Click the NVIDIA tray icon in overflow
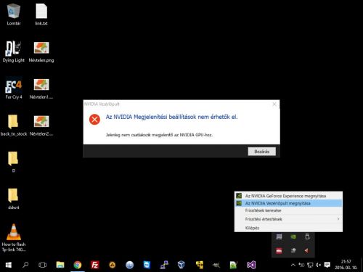This screenshot has width=363, height=272. pyautogui.click(x=293, y=236)
